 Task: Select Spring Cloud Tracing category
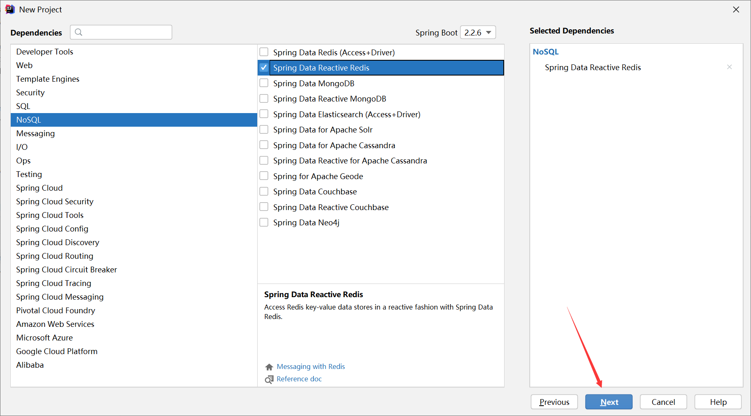pos(134,283)
